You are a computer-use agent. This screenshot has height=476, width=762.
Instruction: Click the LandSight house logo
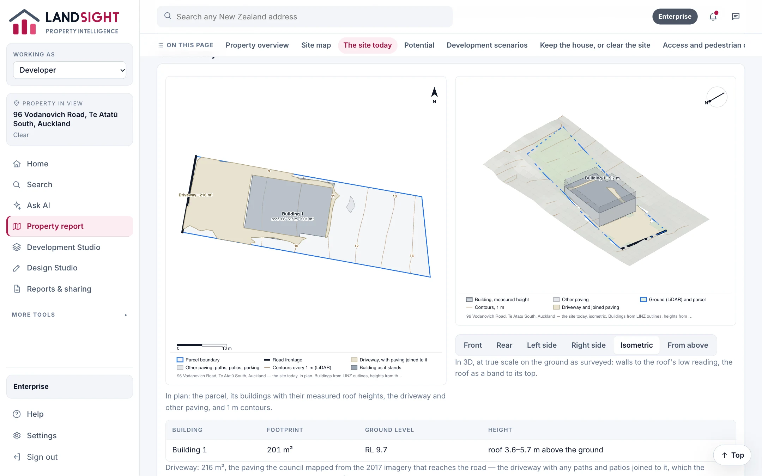point(24,22)
